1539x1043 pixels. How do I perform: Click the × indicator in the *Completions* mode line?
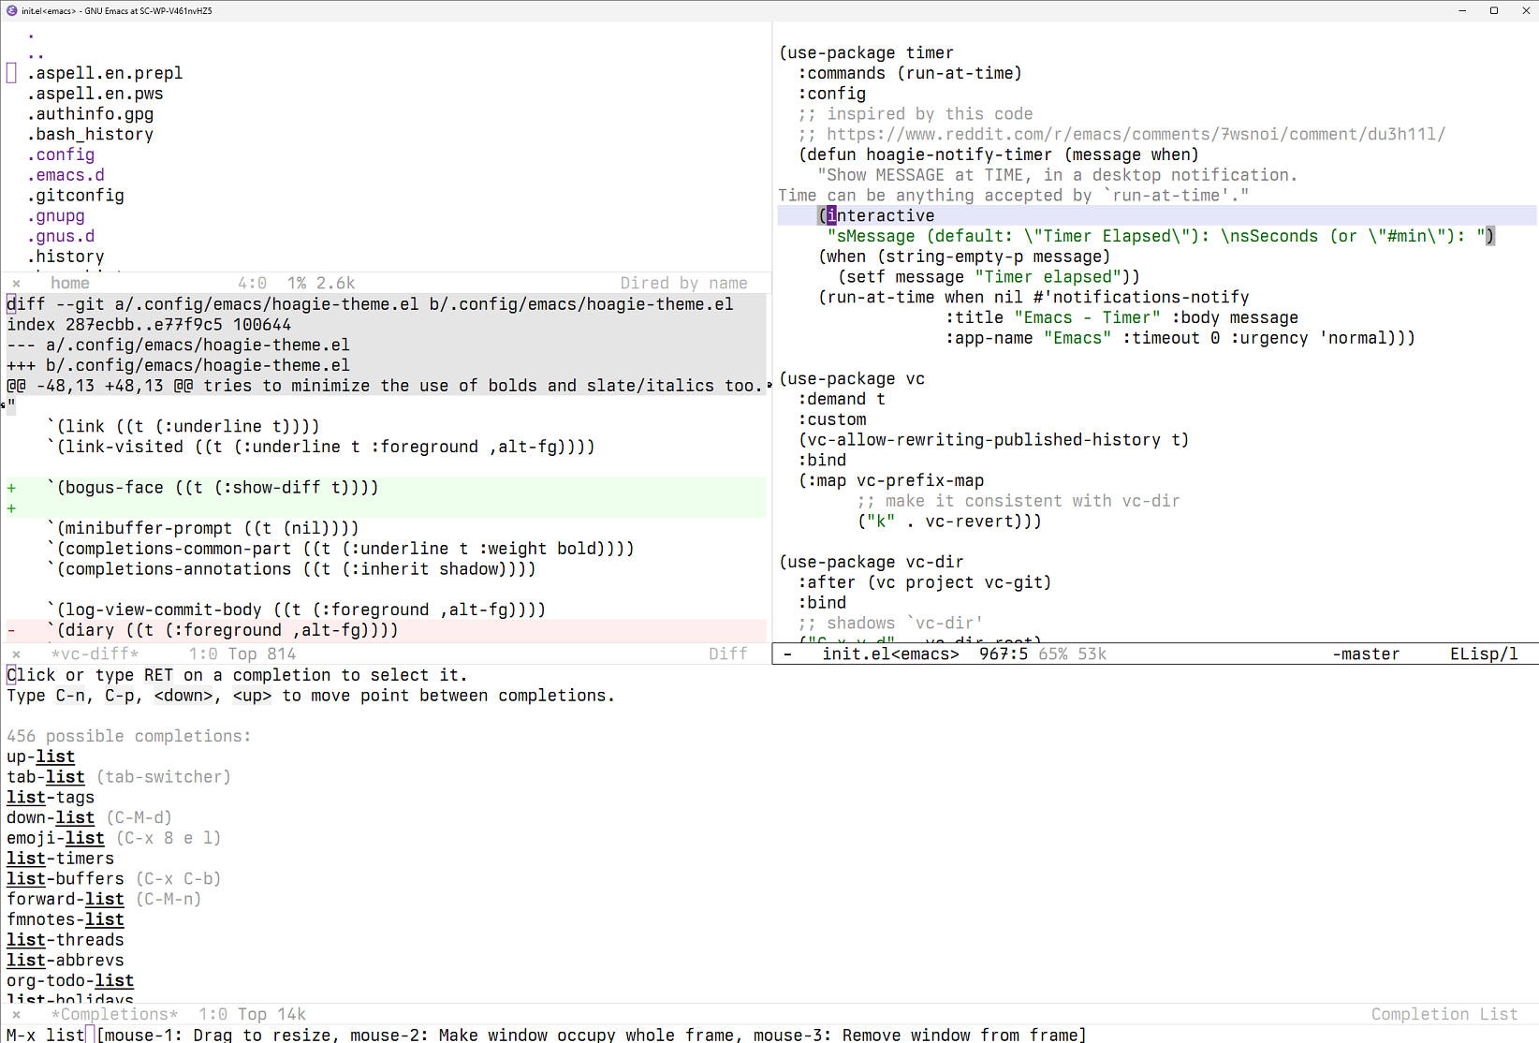[x=16, y=1015]
